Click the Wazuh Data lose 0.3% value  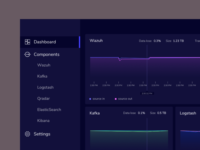(x=157, y=41)
